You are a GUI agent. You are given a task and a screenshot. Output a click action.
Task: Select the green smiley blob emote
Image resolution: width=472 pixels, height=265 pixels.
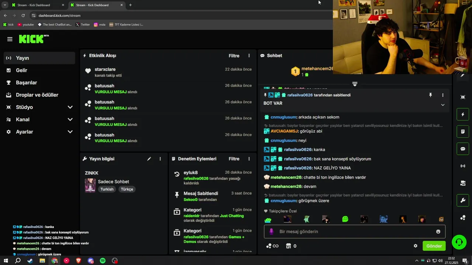[x=345, y=219]
